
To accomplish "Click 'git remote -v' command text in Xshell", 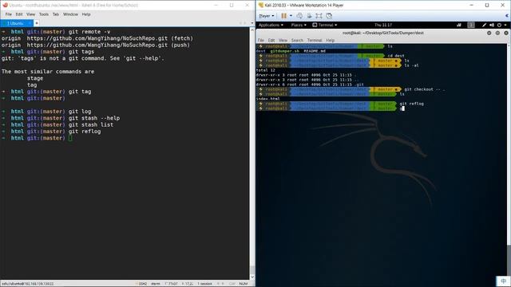I will [x=89, y=32].
